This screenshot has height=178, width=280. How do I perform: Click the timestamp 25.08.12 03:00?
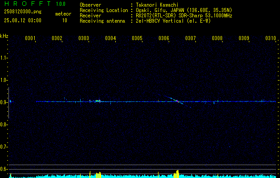[23, 20]
